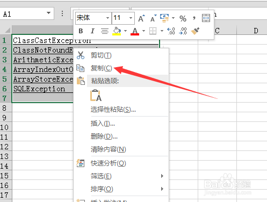Click cell starting with ArrayIndexOutO
The height and width of the screenshot is (202, 267).
[x=42, y=69]
